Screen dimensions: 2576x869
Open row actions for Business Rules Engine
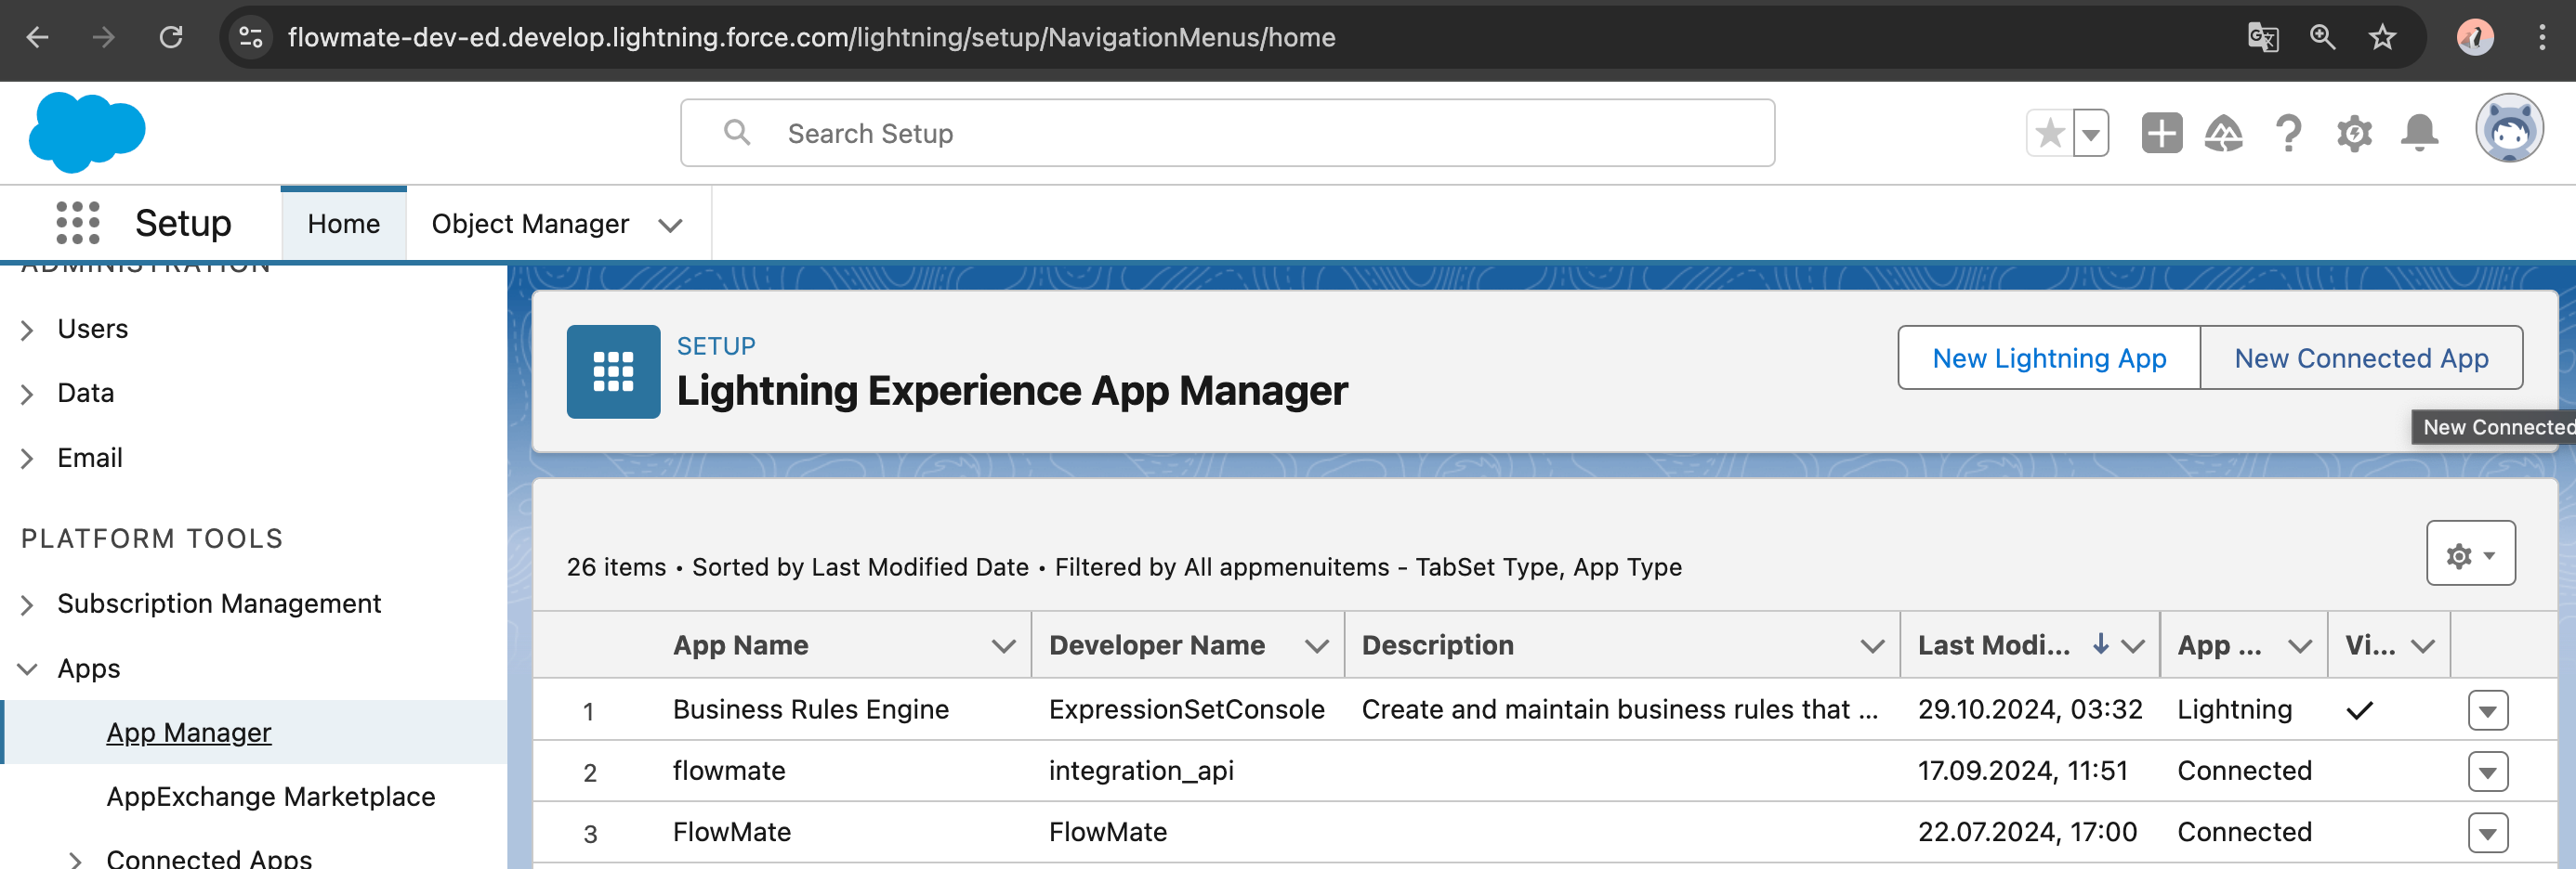(2487, 710)
